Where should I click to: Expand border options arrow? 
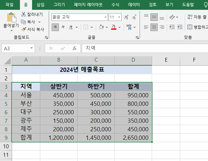coord(92,27)
